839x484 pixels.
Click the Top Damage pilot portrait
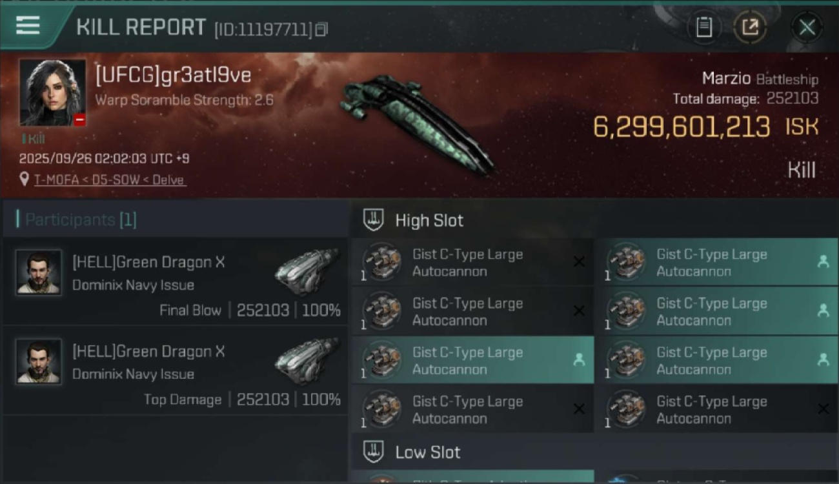[x=39, y=361]
